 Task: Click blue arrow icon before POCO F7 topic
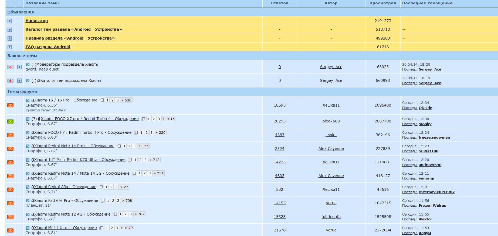(28, 133)
